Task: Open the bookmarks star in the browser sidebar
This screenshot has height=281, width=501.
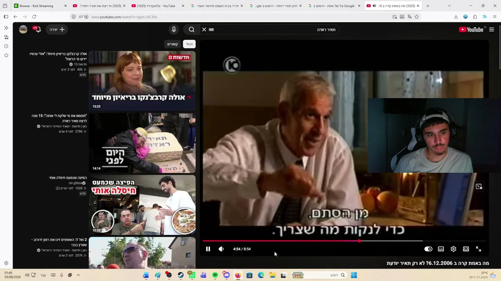Action: tap(6, 55)
